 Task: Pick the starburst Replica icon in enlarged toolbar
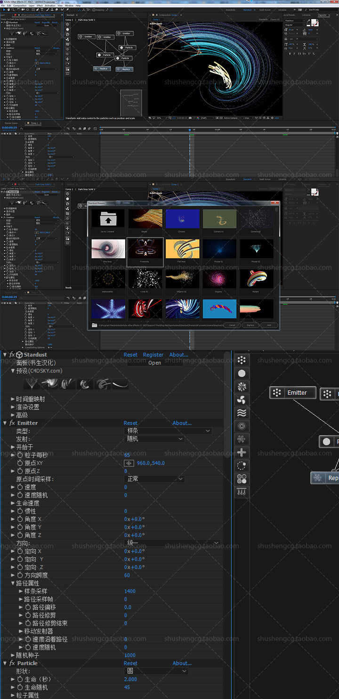tap(242, 387)
